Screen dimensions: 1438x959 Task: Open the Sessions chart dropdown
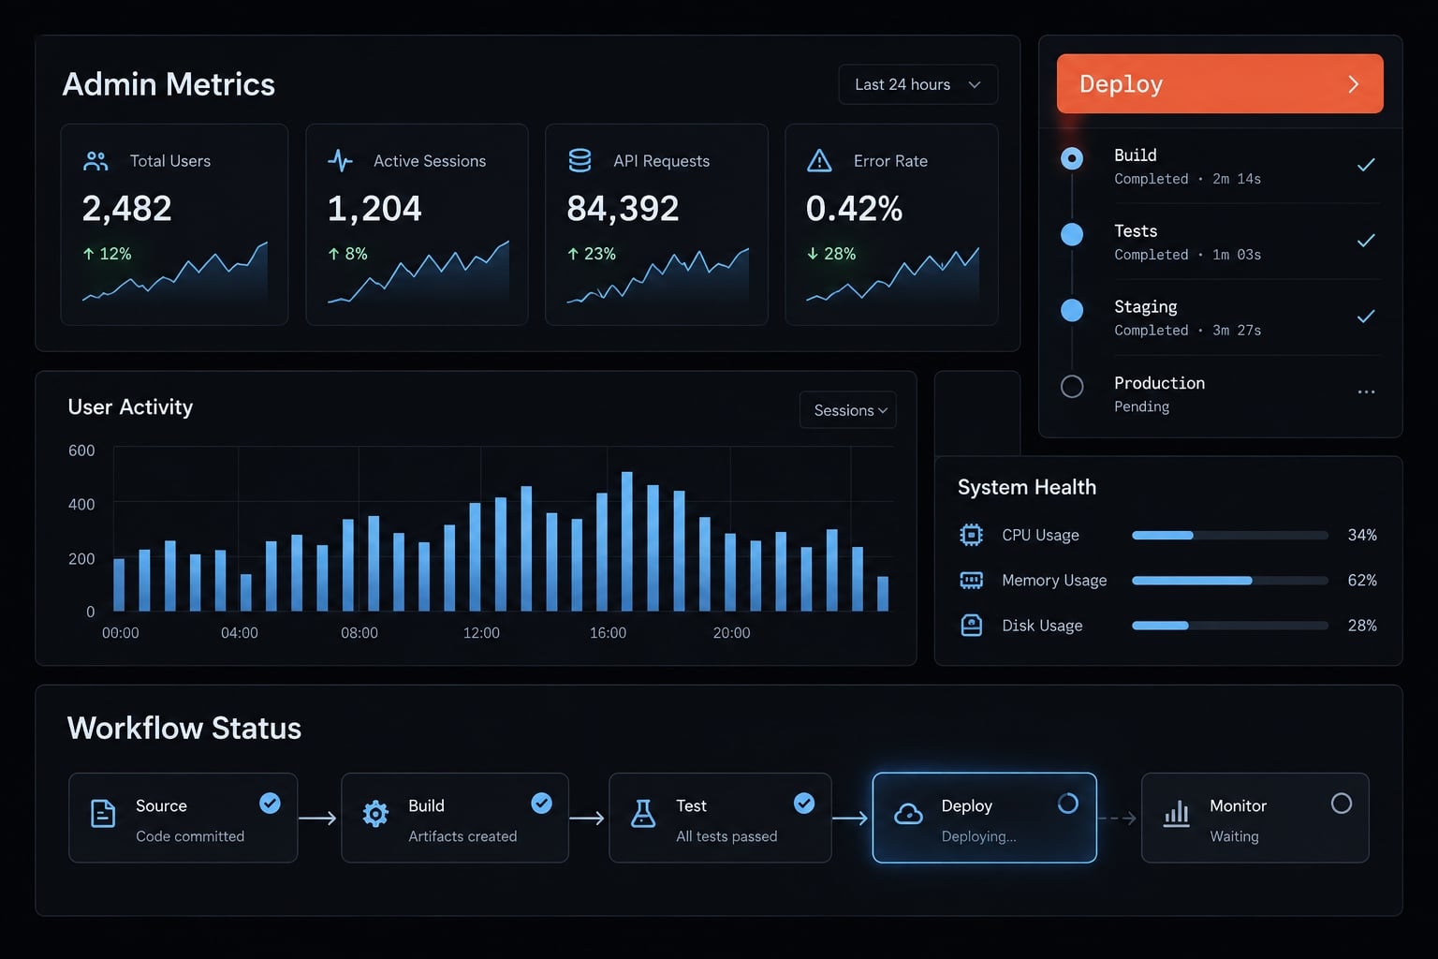tap(848, 410)
